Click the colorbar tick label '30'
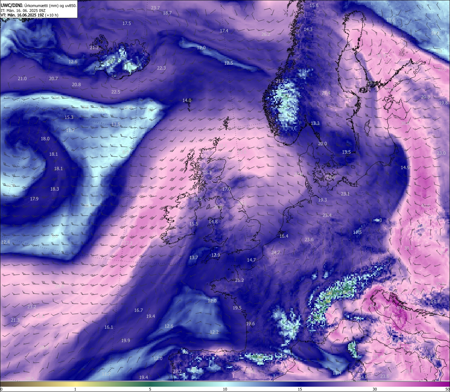The width and height of the screenshot is (450, 392). [375, 389]
